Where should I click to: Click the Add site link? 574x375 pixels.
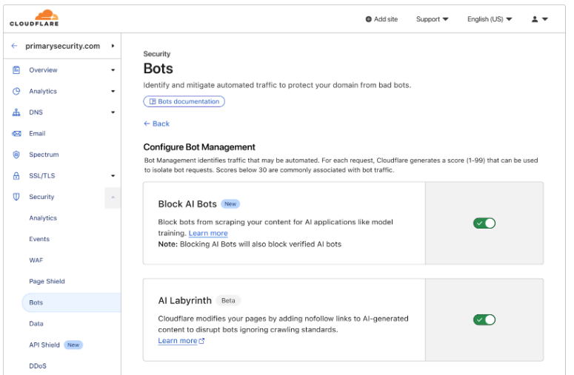pos(381,19)
